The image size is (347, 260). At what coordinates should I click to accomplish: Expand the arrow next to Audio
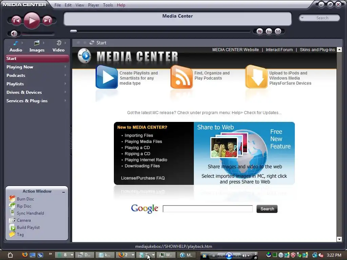click(22, 43)
